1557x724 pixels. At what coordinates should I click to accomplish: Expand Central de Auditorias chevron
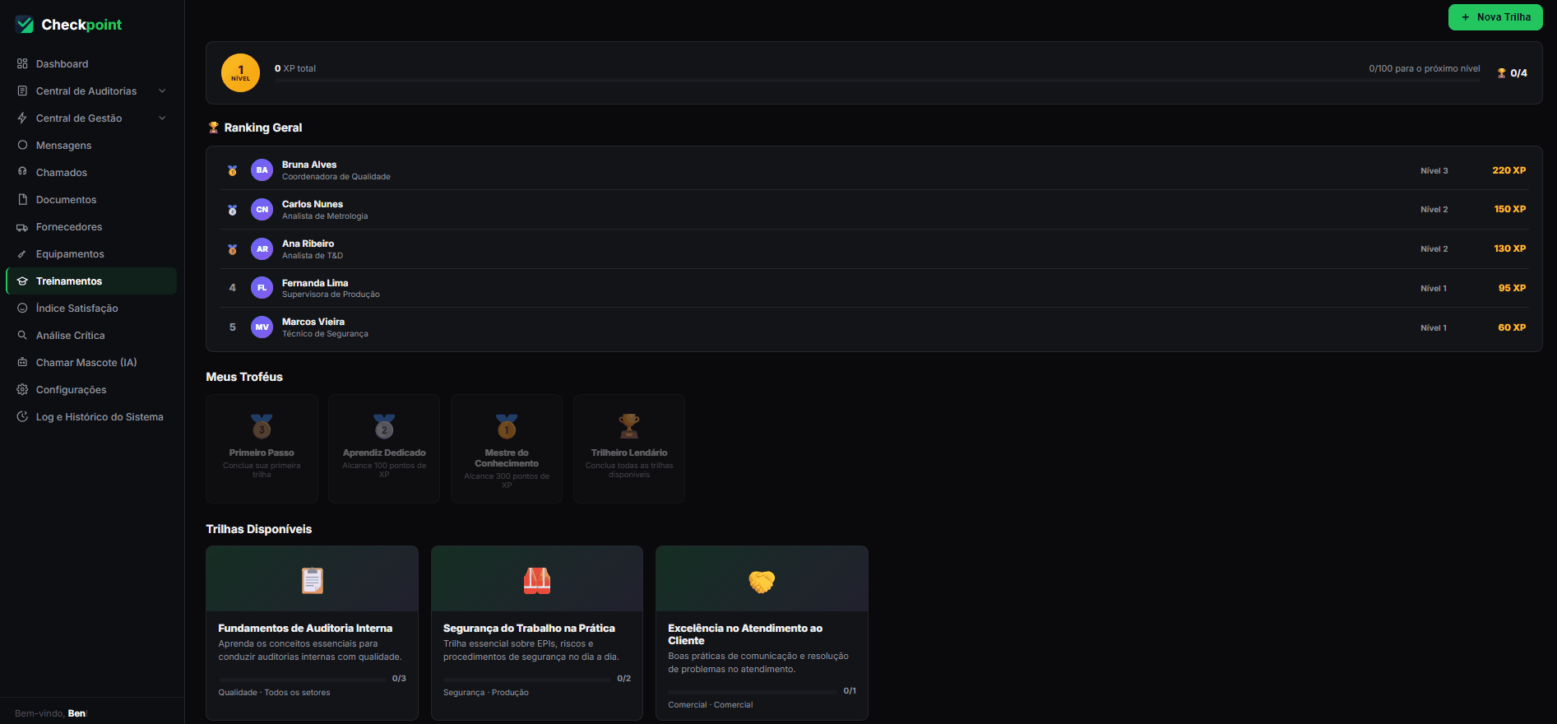point(162,91)
